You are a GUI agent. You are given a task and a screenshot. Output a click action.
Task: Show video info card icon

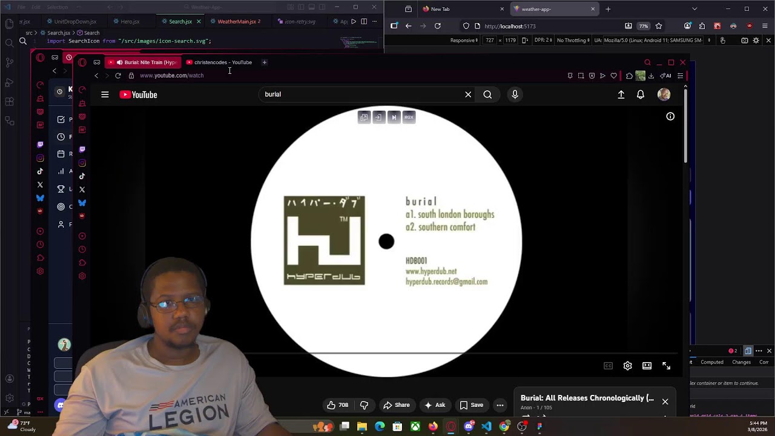[x=670, y=116]
